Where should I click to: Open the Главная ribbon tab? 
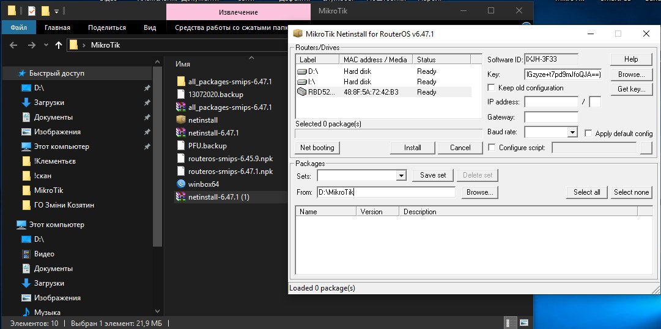[x=57, y=27]
